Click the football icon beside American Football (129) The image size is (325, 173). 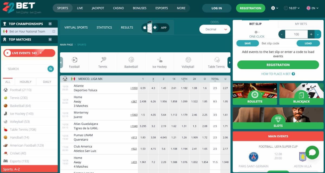coord(6,145)
